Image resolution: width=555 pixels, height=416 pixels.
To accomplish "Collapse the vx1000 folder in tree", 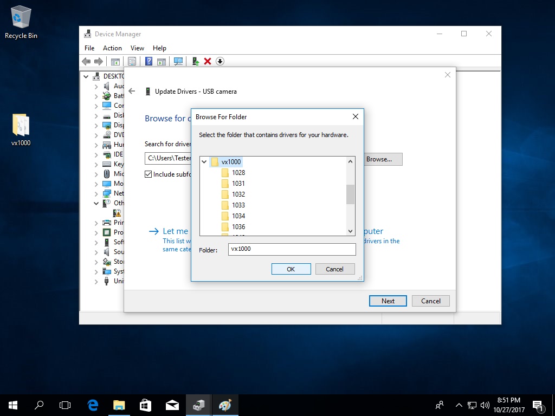I will click(204, 161).
